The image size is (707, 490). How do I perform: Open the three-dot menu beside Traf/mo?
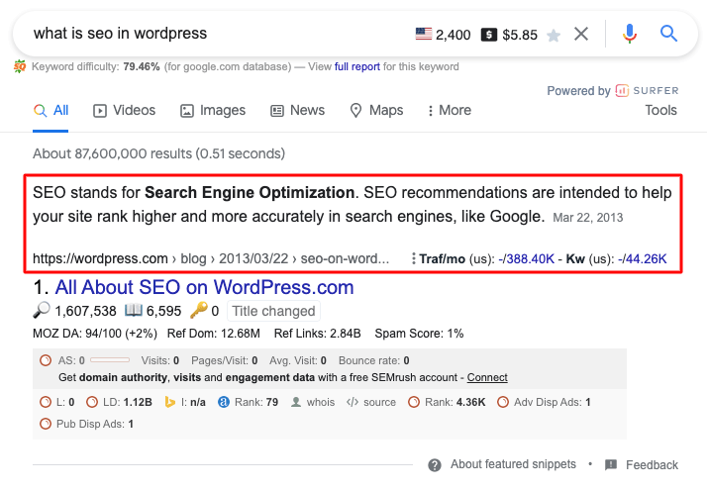(413, 258)
